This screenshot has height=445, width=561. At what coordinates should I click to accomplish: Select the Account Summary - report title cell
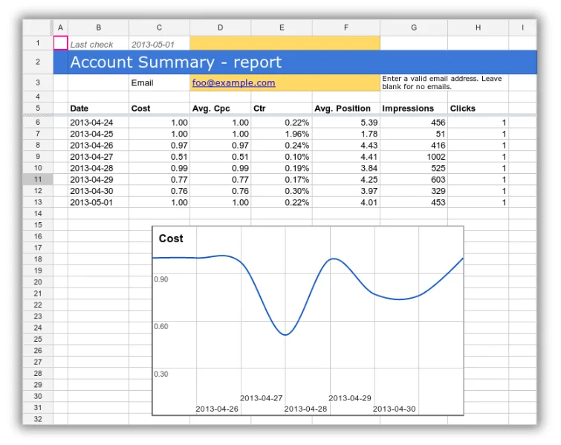(x=175, y=62)
